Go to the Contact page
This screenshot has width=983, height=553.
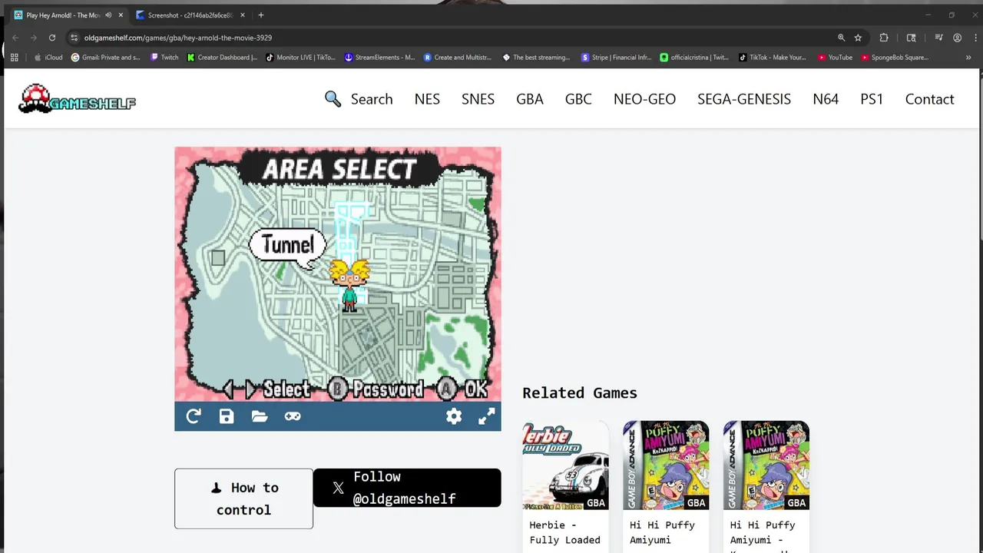click(x=929, y=99)
